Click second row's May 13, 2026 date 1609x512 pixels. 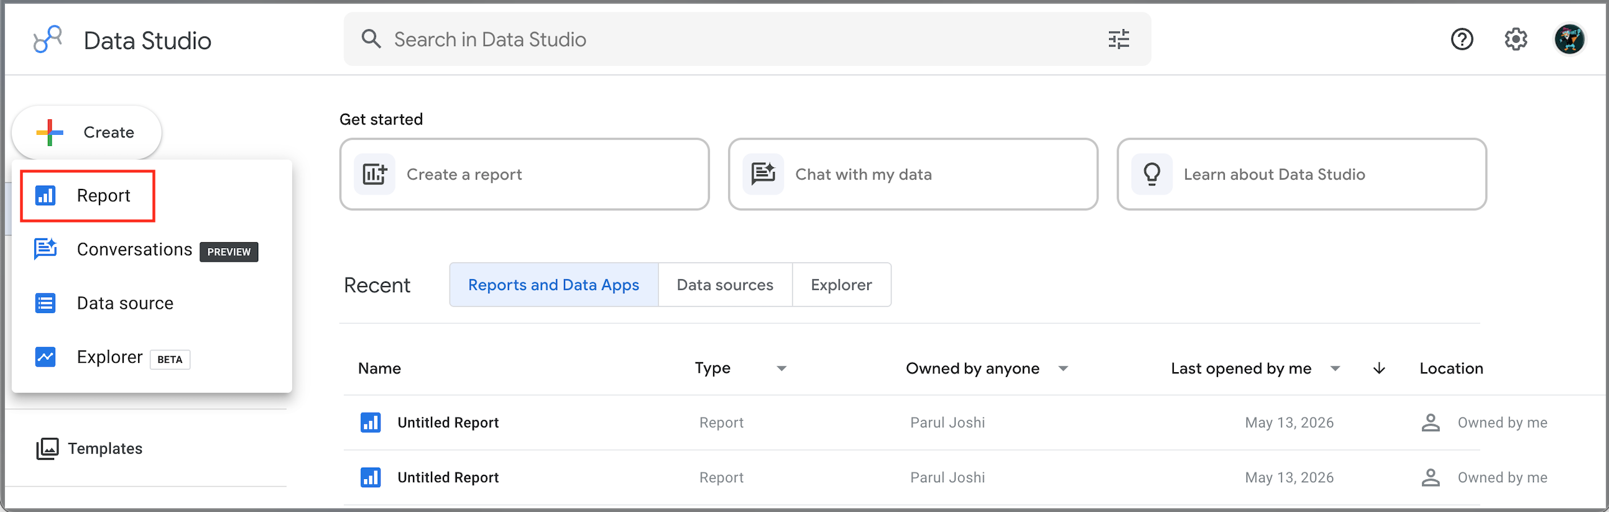coord(1289,478)
